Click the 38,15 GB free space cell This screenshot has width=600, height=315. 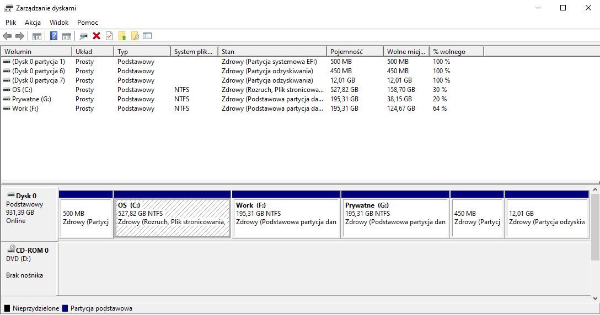pyautogui.click(x=399, y=99)
